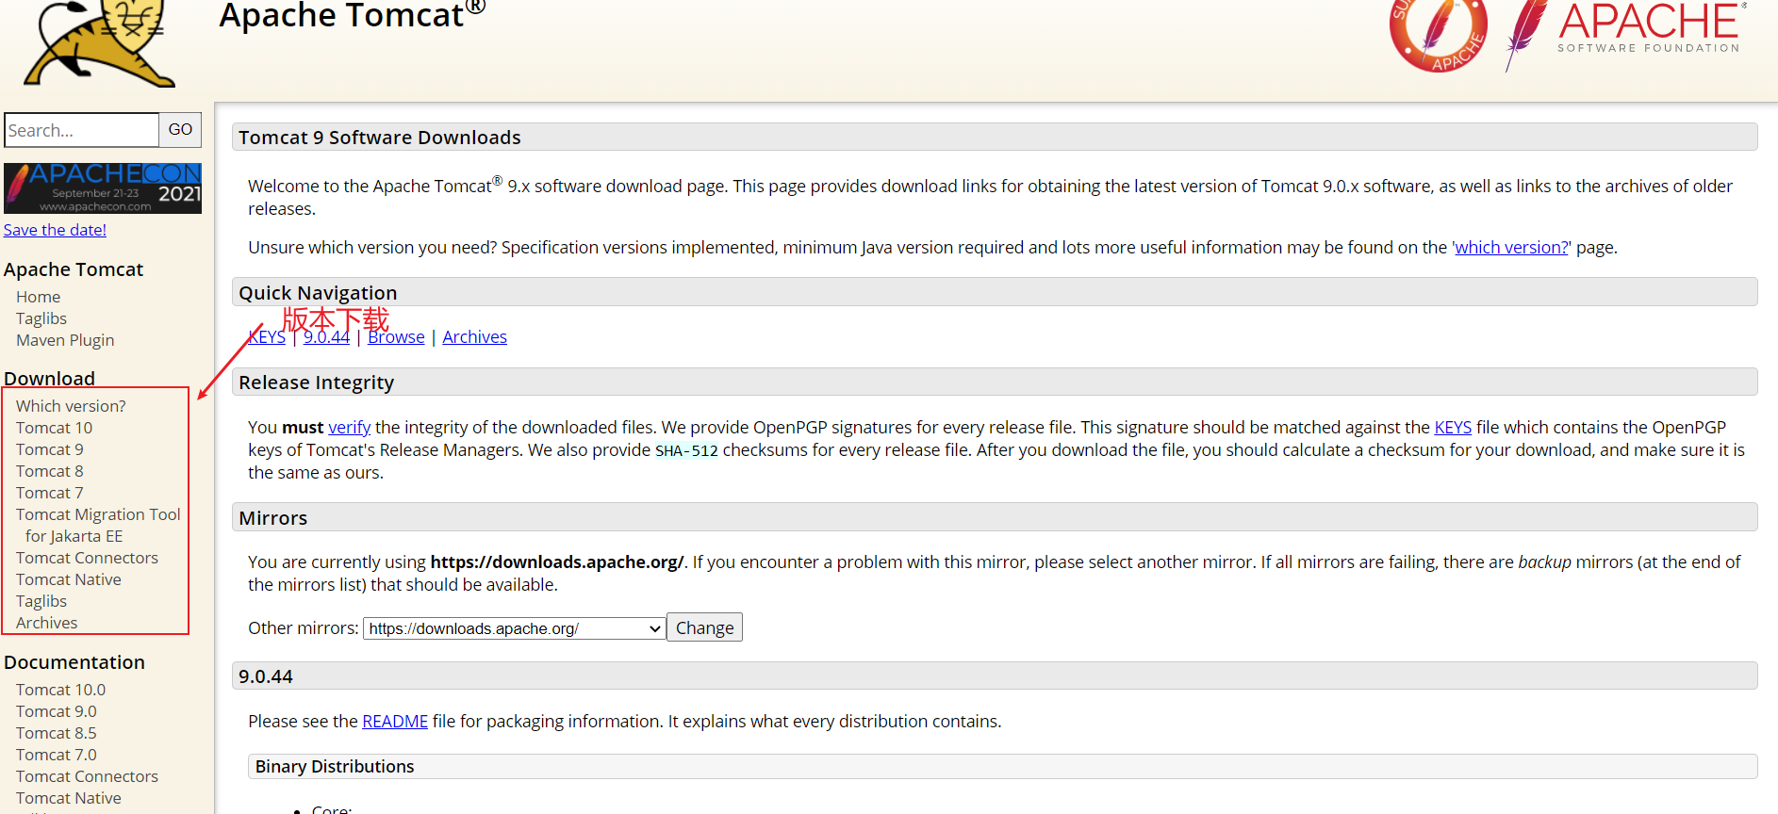Open Tomcat 10.0 documentation
This screenshot has width=1778, height=814.
[60, 690]
